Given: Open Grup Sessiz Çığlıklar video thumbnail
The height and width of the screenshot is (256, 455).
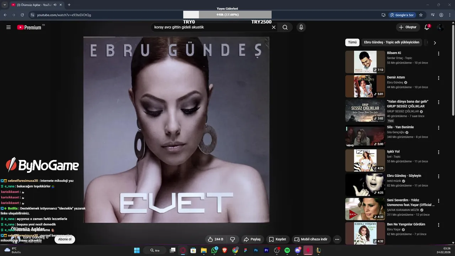Looking at the screenshot, I should pos(365,111).
